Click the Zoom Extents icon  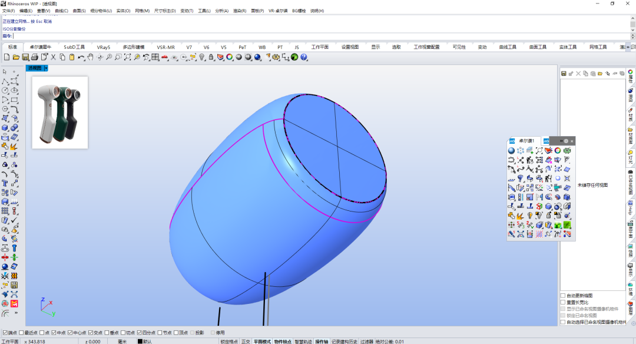click(127, 57)
